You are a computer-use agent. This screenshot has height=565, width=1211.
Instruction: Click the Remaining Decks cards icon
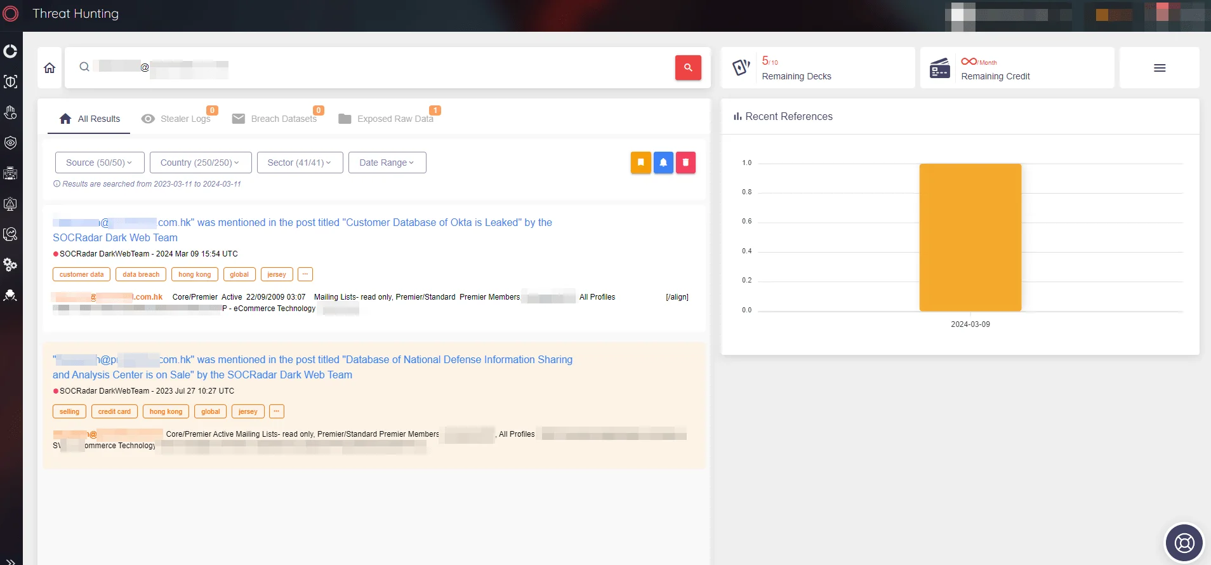(x=741, y=67)
